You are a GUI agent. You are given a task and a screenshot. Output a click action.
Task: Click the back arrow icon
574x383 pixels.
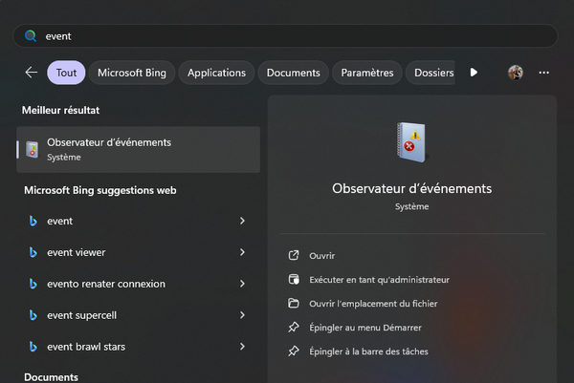click(x=32, y=73)
